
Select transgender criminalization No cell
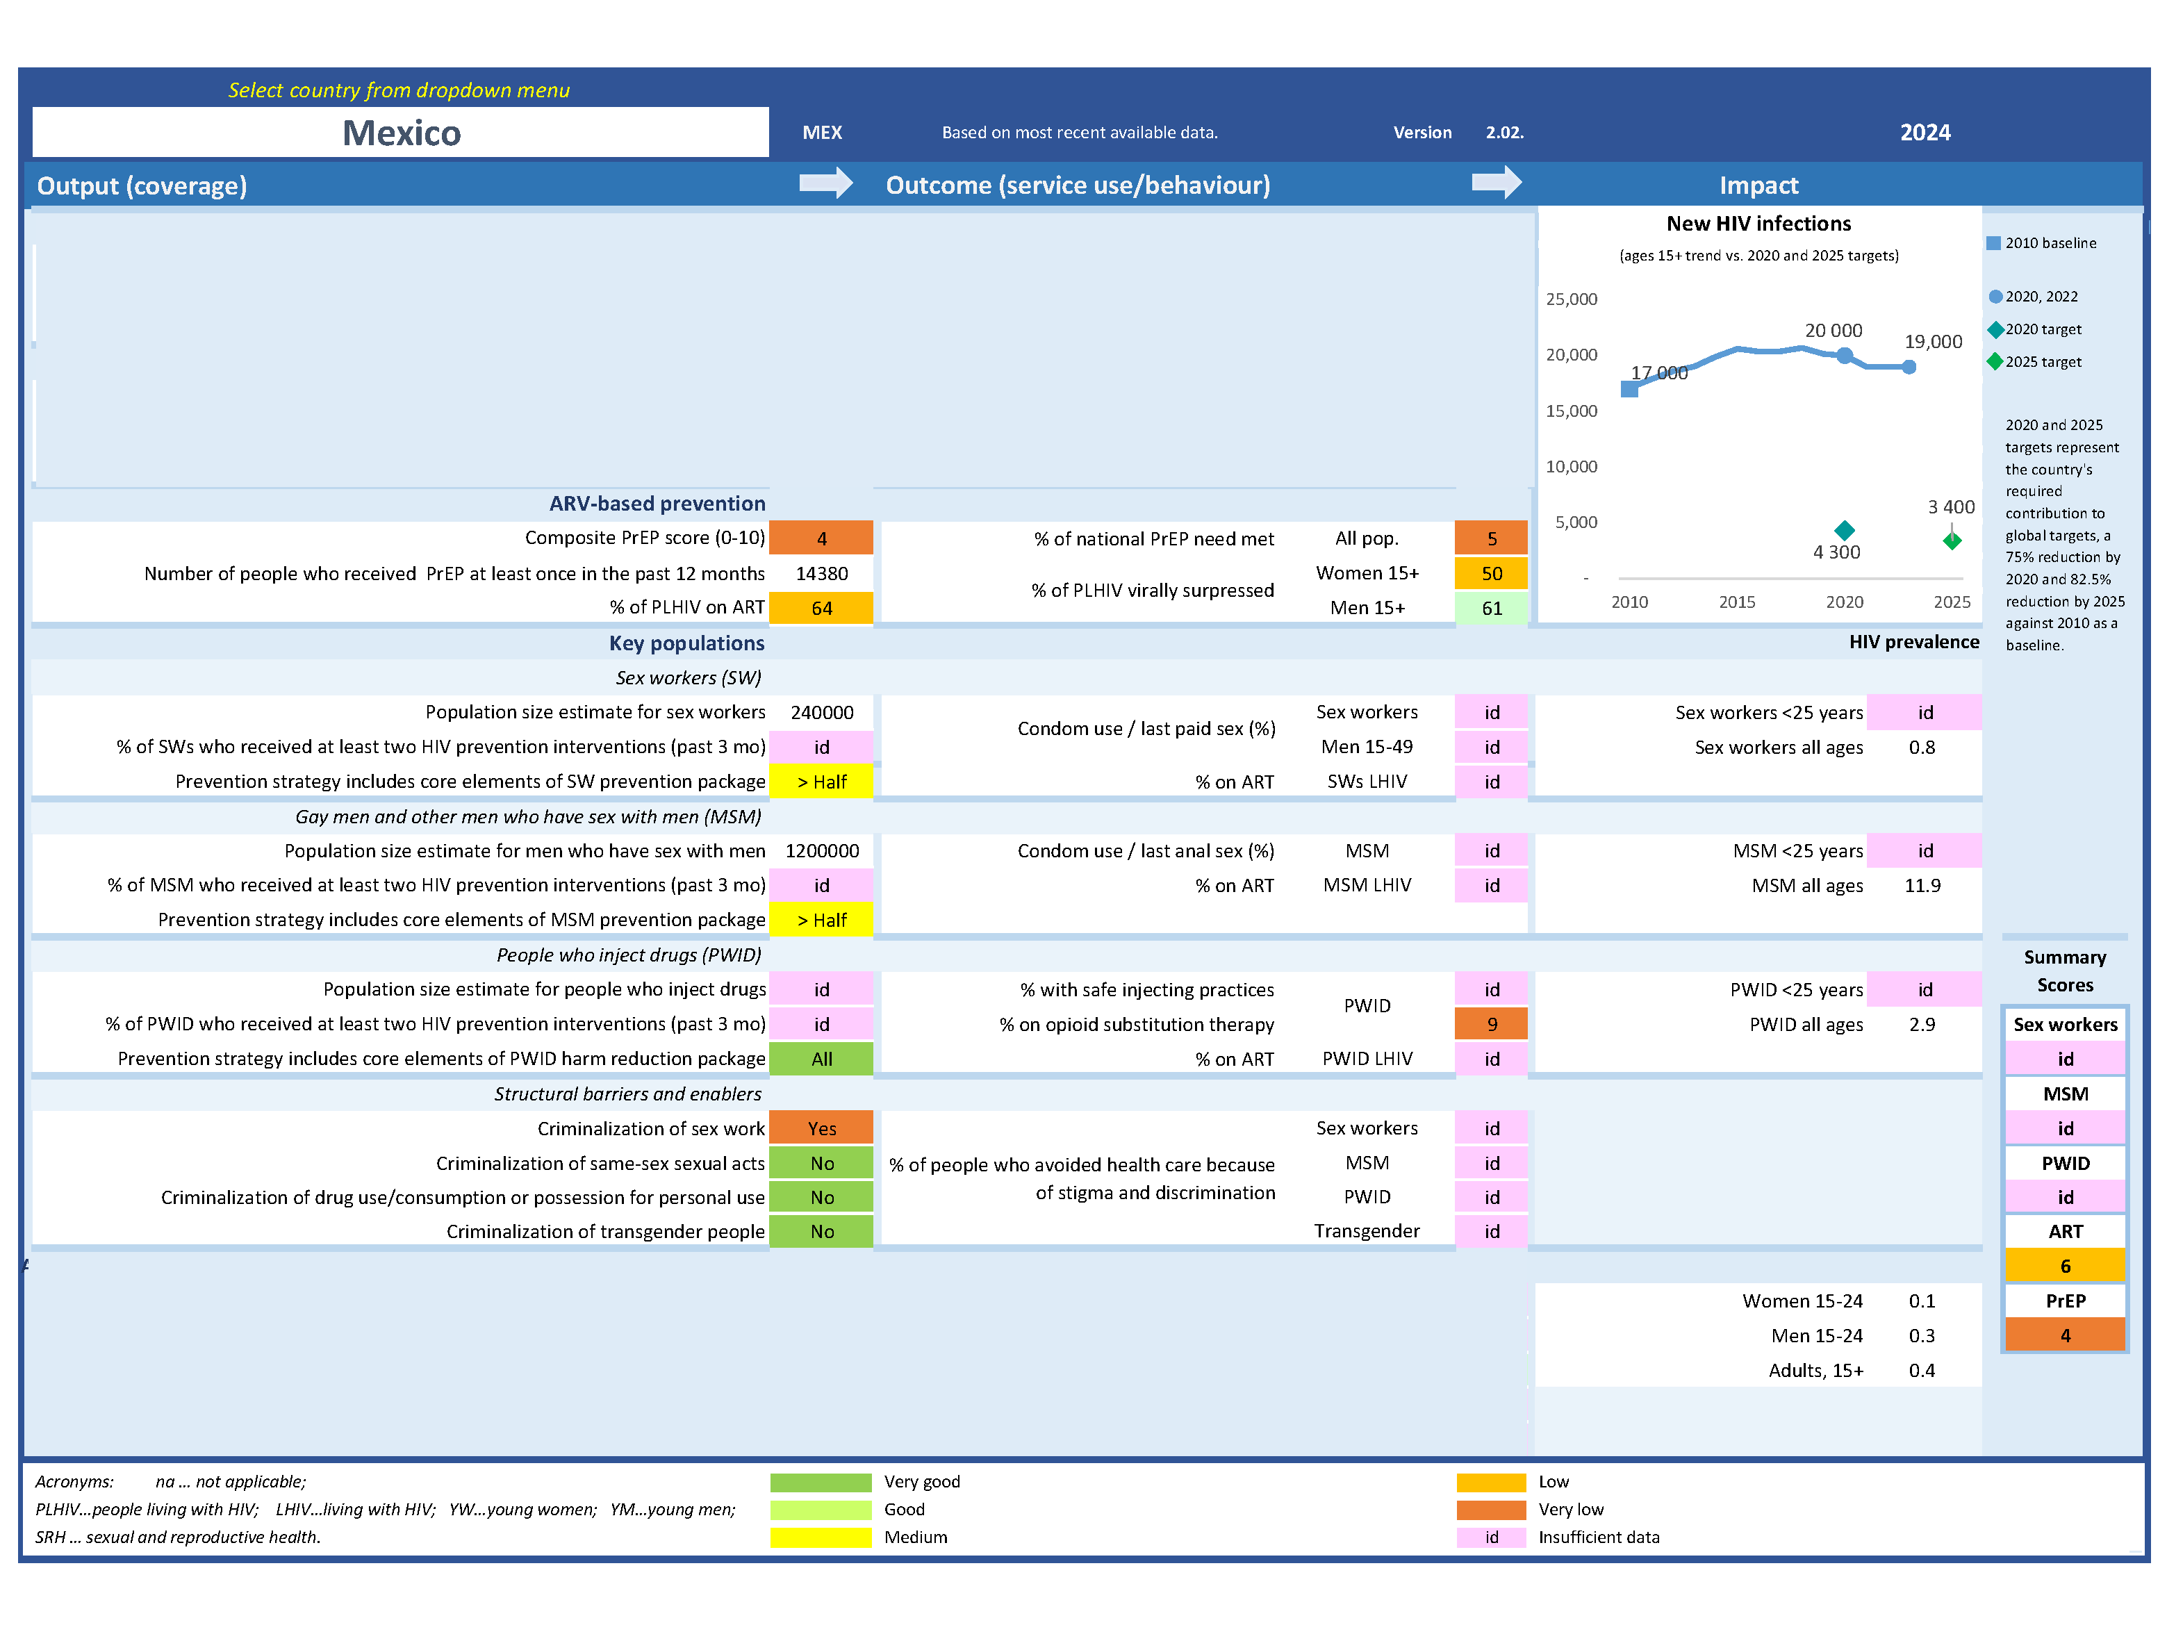coord(821,1231)
